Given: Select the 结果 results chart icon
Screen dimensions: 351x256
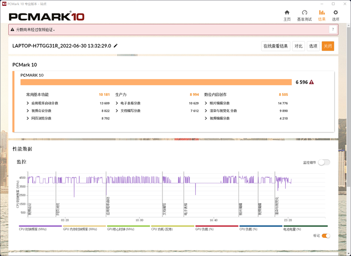Looking at the screenshot, I should pos(322,13).
